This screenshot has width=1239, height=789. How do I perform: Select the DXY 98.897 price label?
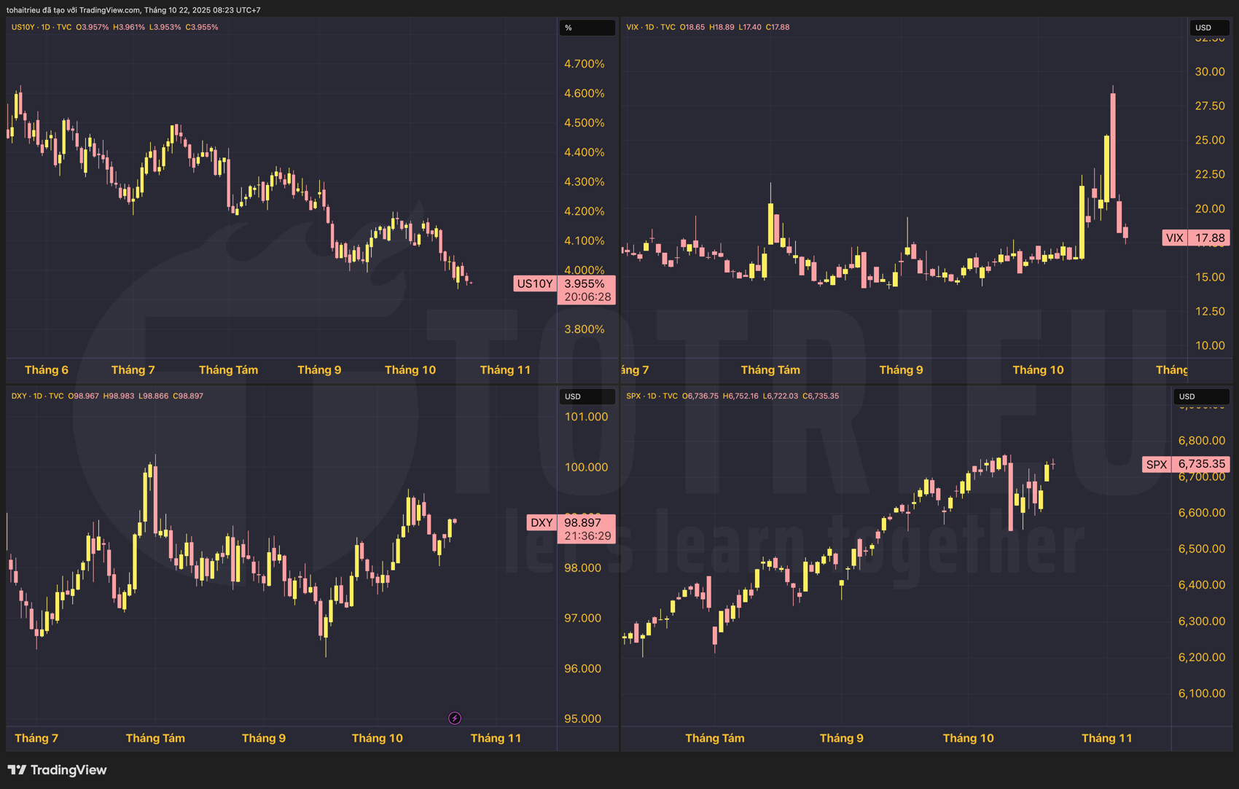582,522
